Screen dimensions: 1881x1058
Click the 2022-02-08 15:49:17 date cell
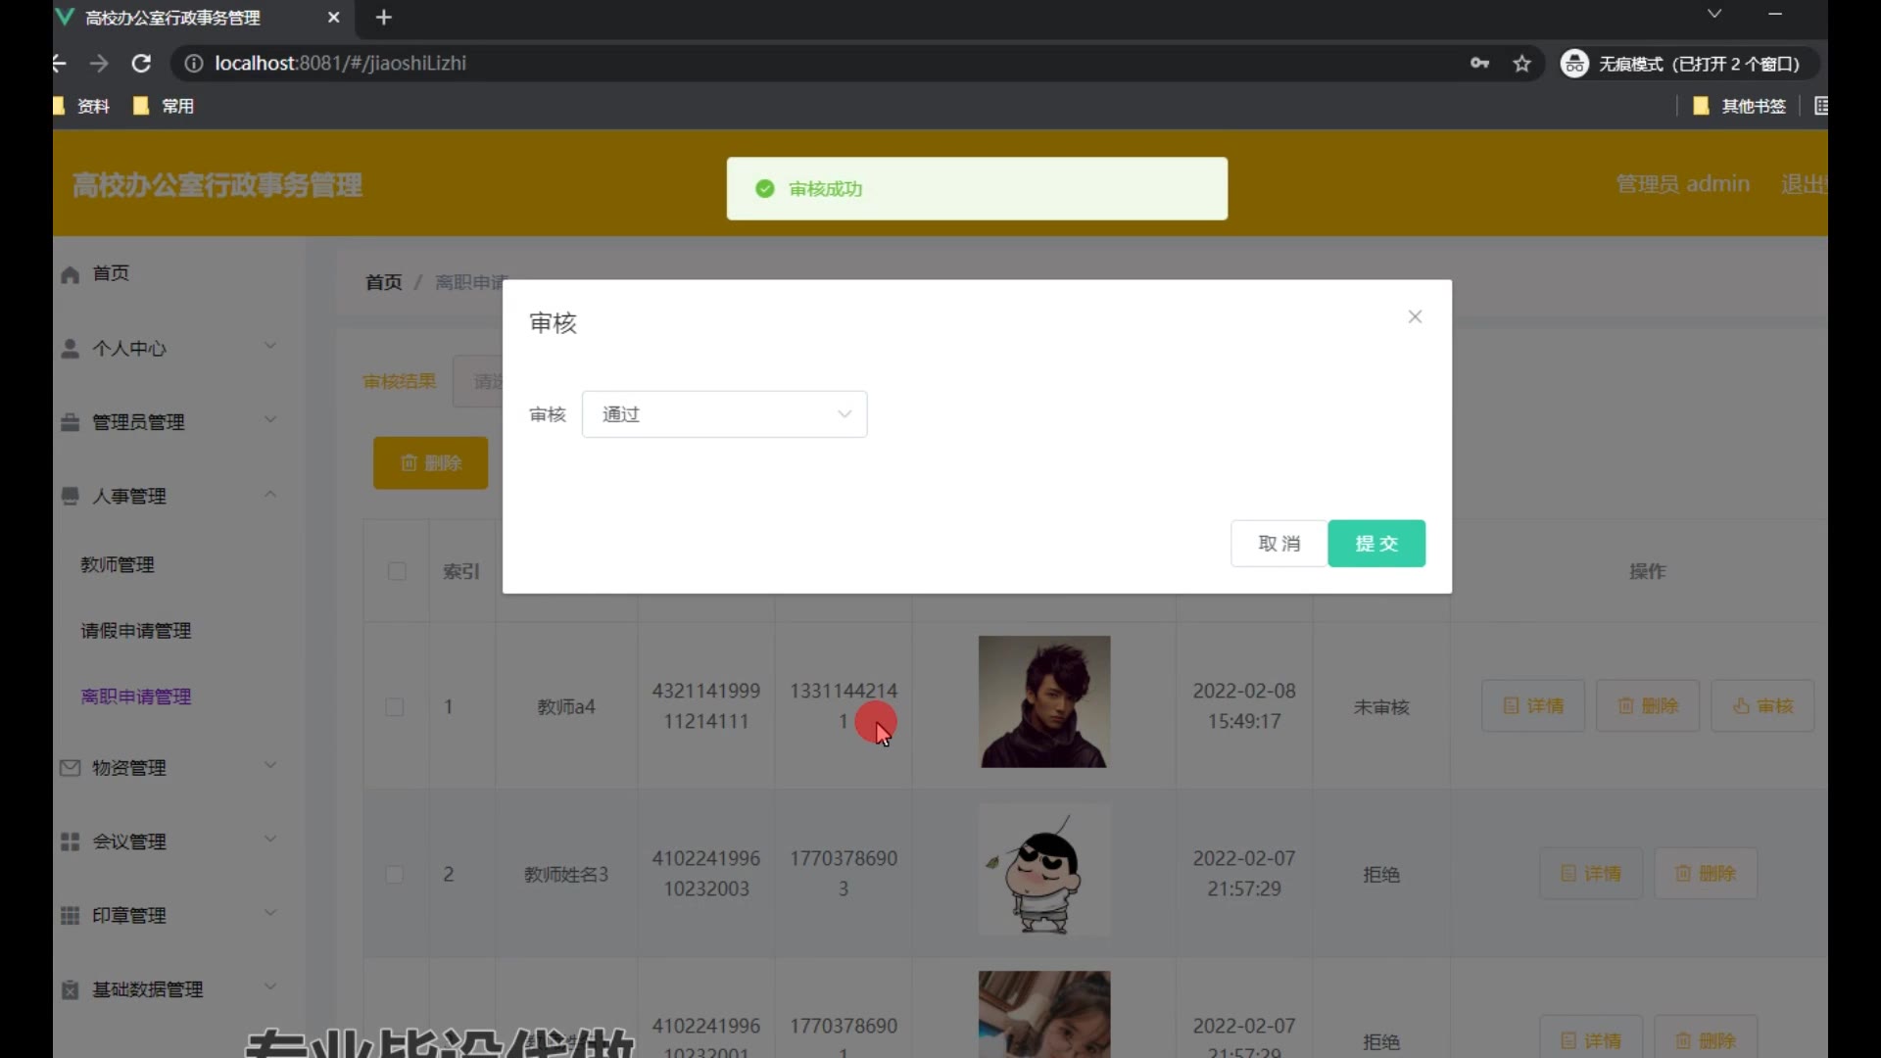click(1244, 706)
